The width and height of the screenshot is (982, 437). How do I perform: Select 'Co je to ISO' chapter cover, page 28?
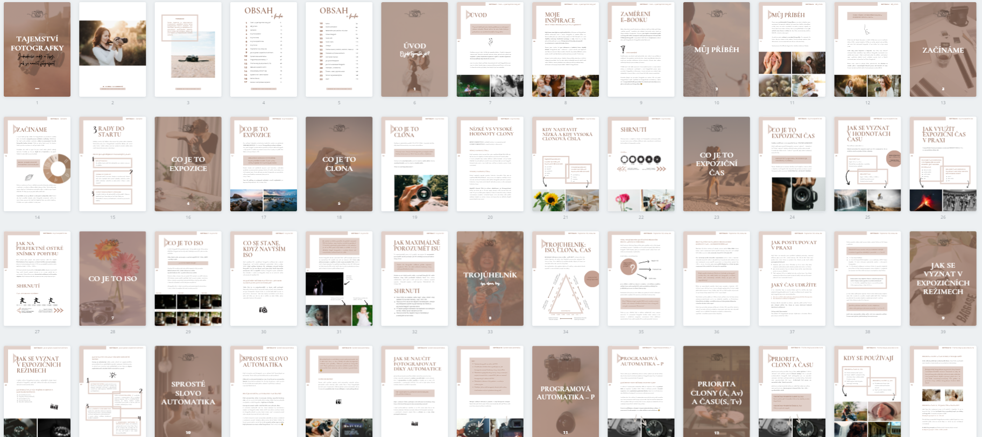(112, 278)
